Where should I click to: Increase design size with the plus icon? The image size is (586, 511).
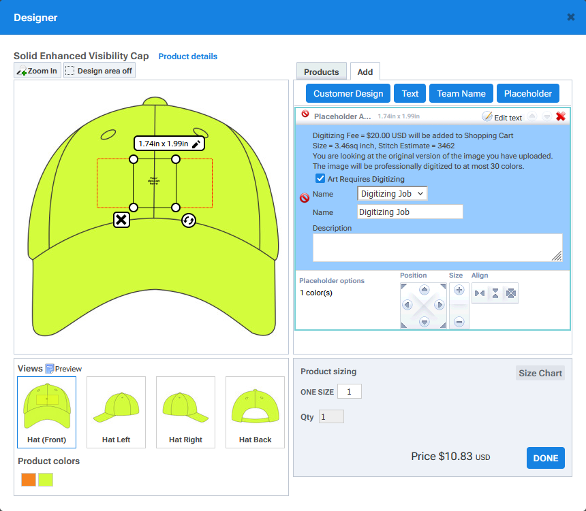[x=459, y=290]
